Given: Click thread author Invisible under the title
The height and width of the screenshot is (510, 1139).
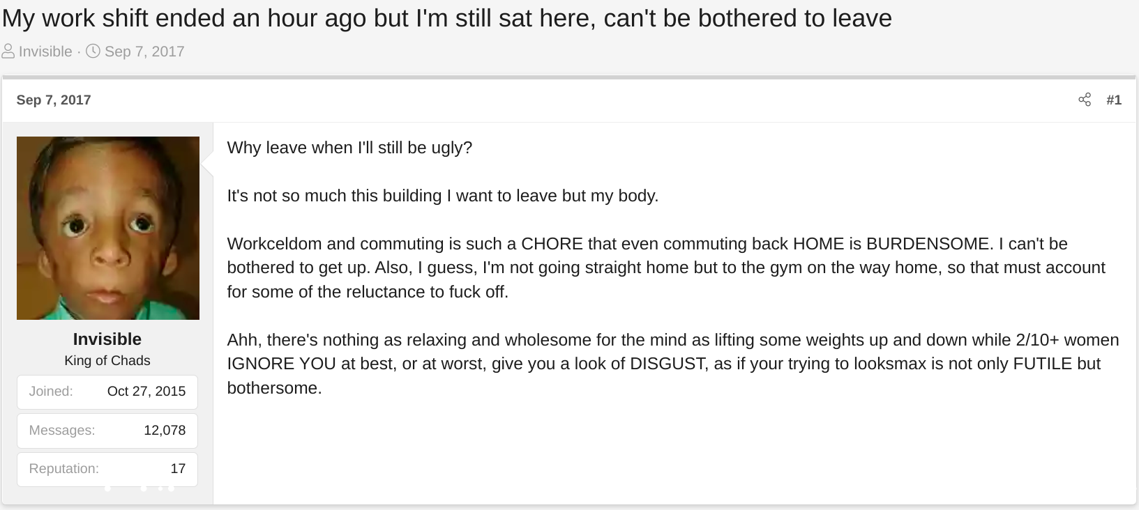Looking at the screenshot, I should (45, 52).
